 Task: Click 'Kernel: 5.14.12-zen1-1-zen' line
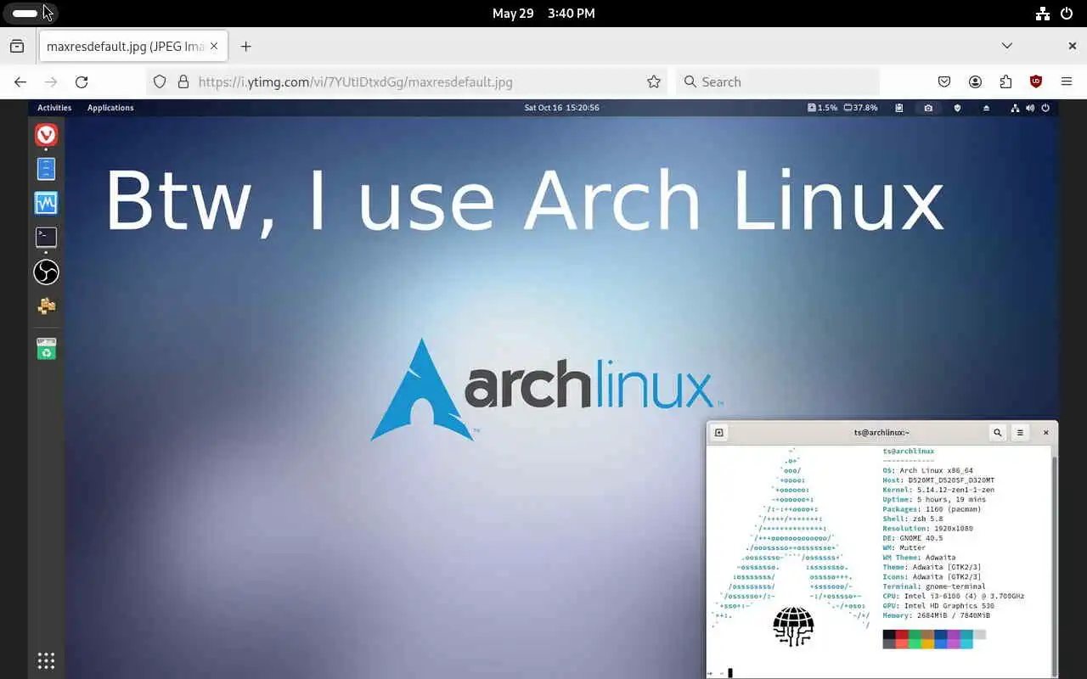pos(938,490)
